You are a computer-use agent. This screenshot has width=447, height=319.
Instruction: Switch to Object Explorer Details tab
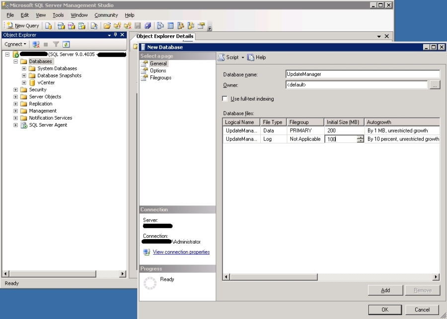tap(165, 36)
